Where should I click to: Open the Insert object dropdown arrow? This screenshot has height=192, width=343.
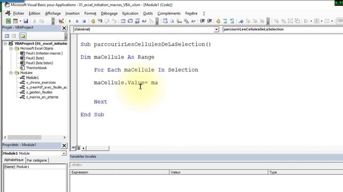pyautogui.click(x=20, y=21)
